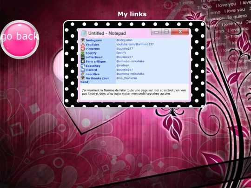Open the Spotify link in the right column
This screenshot has width=251, height=188.
tap(121, 53)
